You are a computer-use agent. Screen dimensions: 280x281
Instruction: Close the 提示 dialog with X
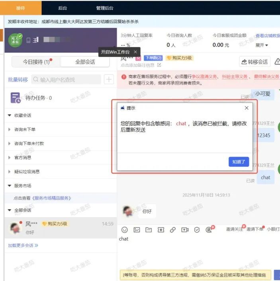point(247,108)
